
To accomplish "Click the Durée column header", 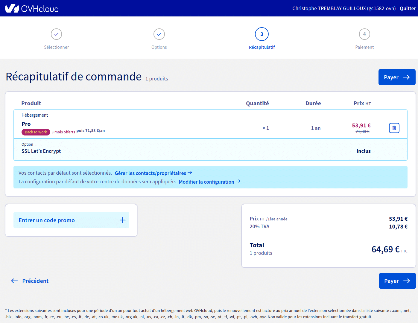I will tap(313, 103).
